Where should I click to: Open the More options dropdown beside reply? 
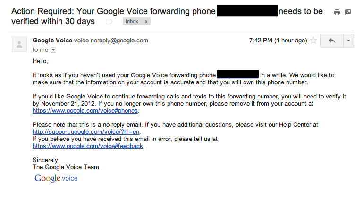tap(349, 41)
